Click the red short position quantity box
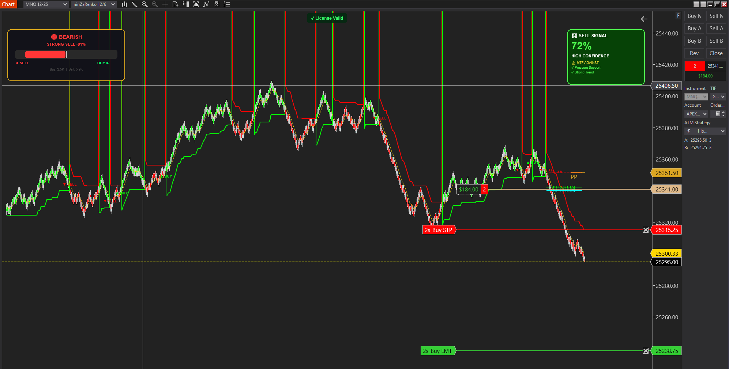Viewport: 729px width, 369px height. [695, 66]
